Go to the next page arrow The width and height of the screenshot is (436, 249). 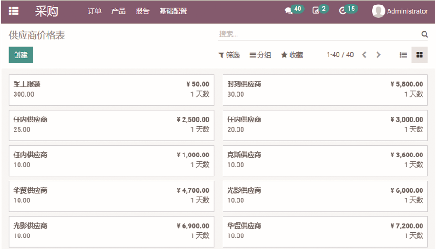click(x=378, y=55)
